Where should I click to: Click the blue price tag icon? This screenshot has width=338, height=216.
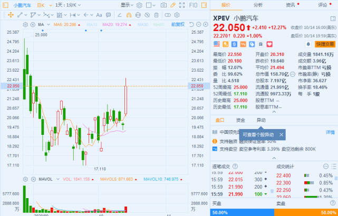point(252,44)
